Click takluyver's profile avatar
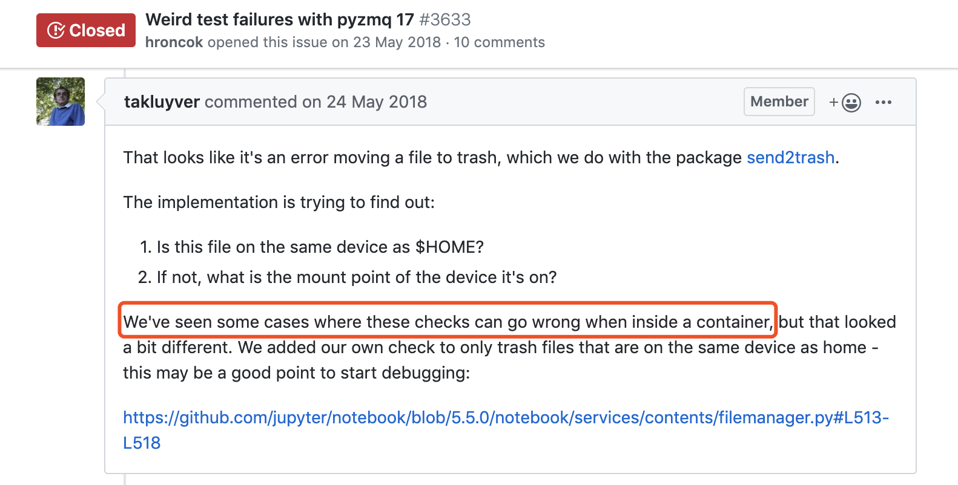 pos(60,102)
